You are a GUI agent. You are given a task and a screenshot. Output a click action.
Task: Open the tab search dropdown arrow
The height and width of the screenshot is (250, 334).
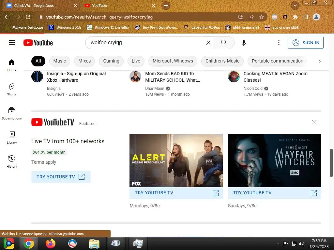[x=295, y=6]
